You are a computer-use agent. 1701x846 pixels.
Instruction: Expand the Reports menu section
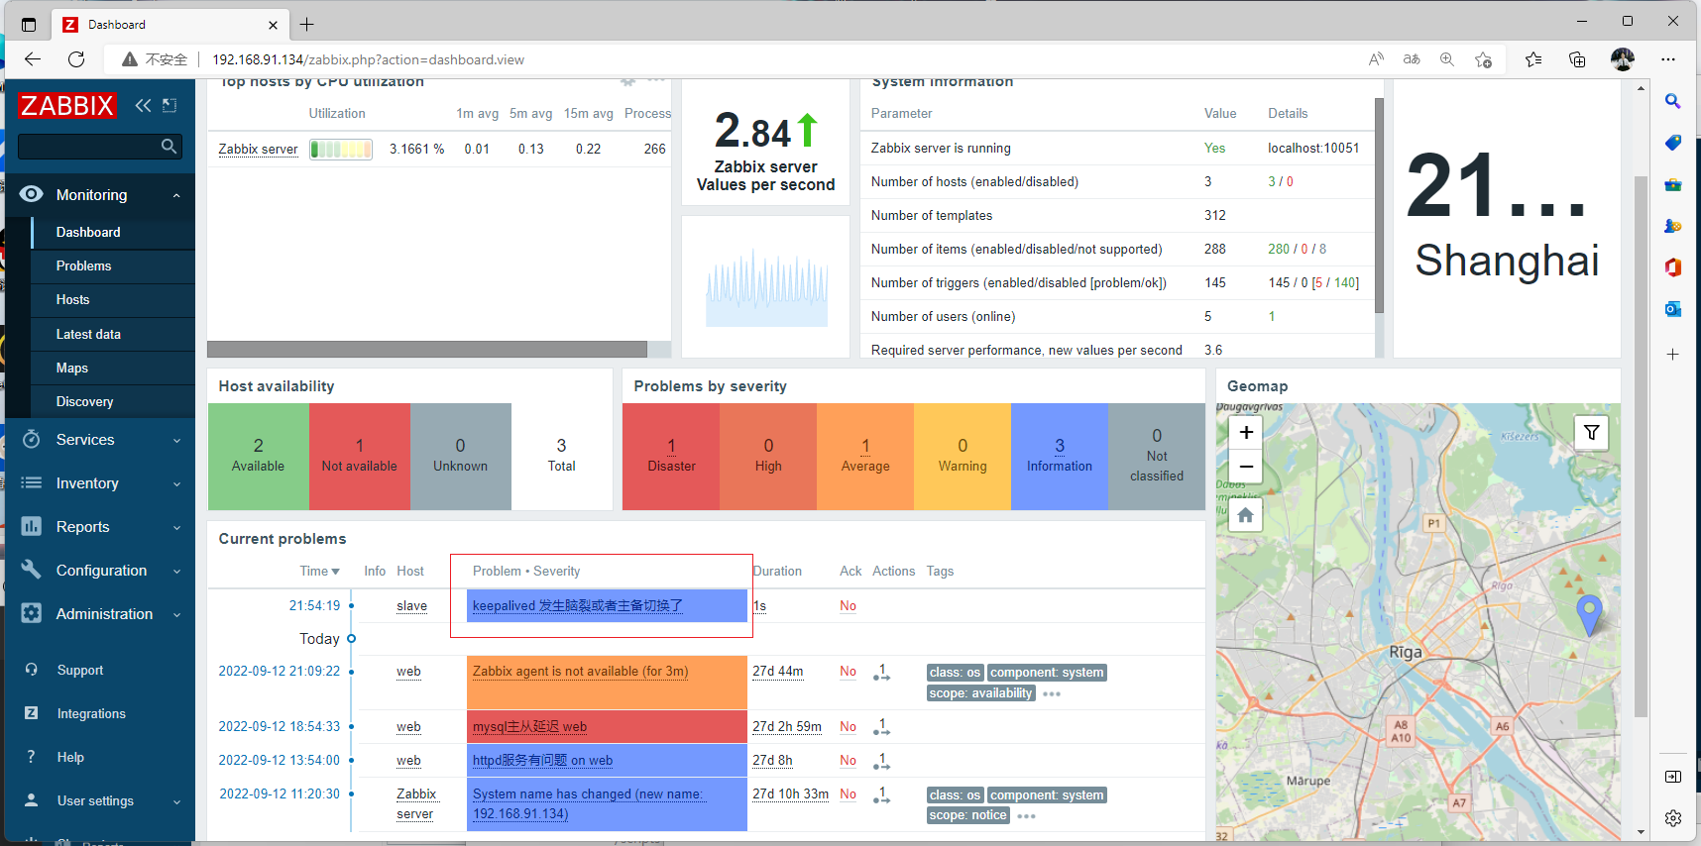coord(177,527)
